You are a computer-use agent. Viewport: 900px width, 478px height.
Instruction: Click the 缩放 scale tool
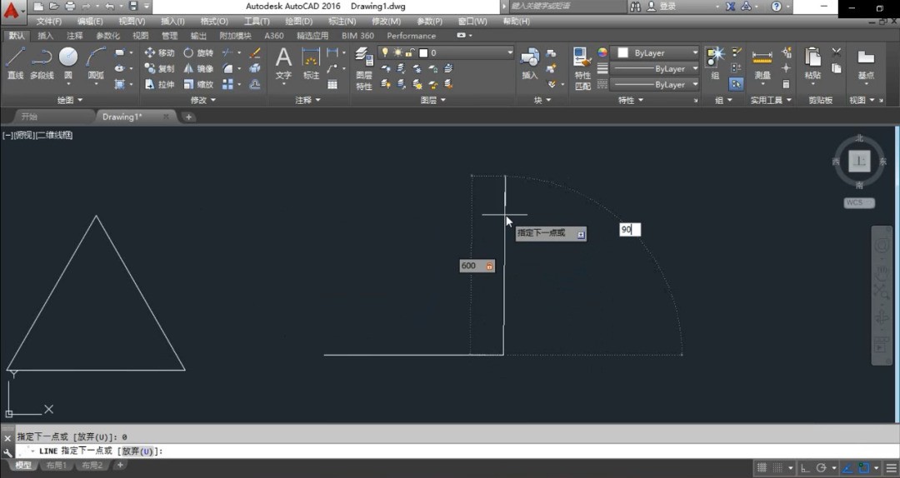tap(198, 84)
